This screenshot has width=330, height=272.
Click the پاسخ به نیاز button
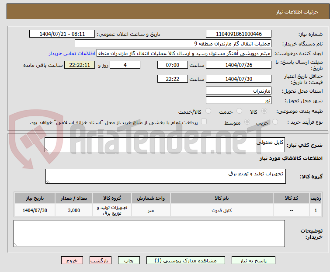[x=253, y=261]
